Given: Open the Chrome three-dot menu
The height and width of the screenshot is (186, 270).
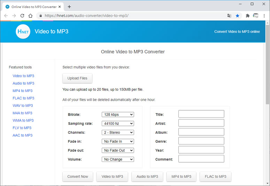Looking at the screenshot, I should pos(264,16).
